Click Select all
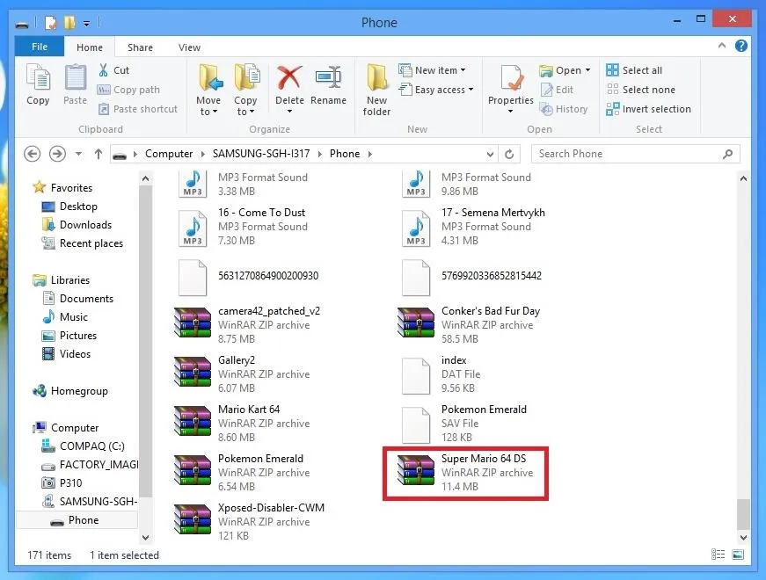This screenshot has width=766, height=580. [x=634, y=70]
